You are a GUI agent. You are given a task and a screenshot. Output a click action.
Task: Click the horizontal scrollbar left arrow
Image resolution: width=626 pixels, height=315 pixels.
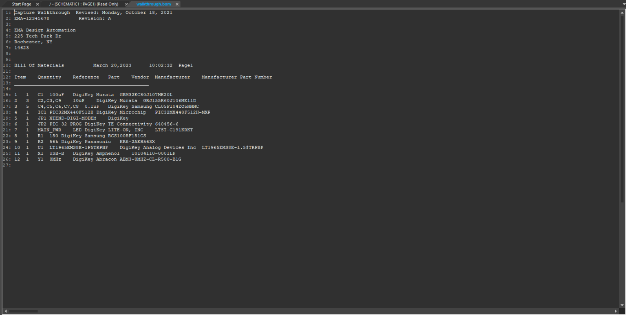(5, 311)
